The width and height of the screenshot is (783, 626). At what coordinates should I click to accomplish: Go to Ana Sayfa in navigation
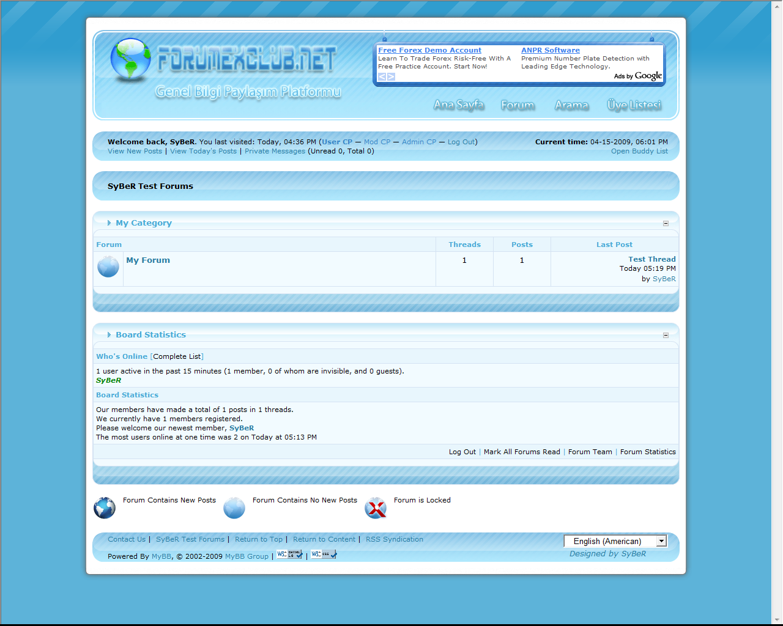pyautogui.click(x=459, y=105)
